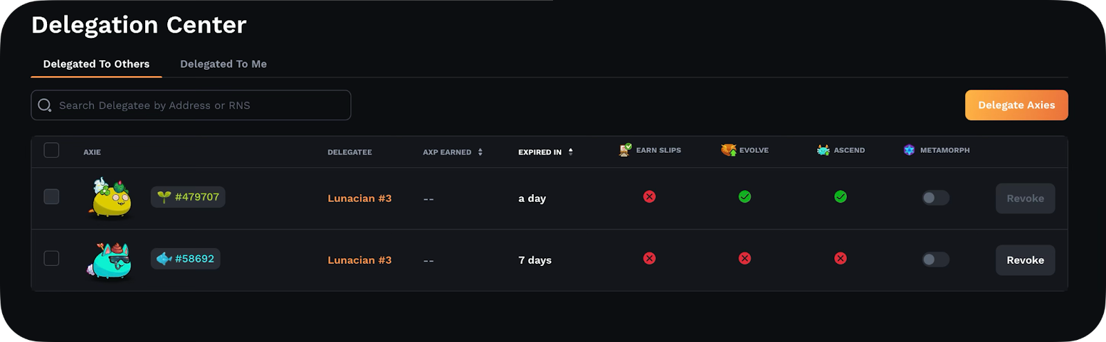Click the Ascend column icon

coord(823,150)
